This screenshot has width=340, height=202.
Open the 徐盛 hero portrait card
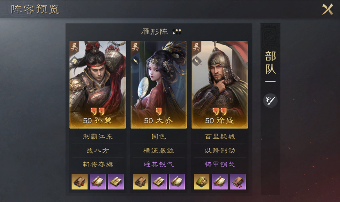point(220,84)
